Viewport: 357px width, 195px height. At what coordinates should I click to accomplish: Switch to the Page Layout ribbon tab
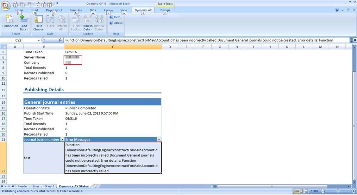click(x=54, y=10)
